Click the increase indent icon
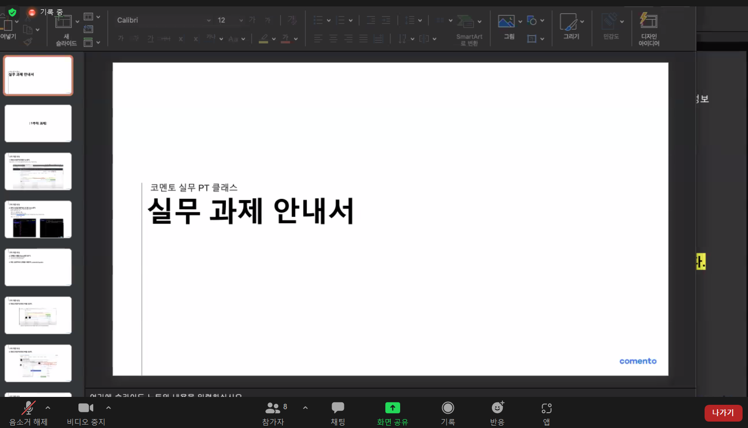 386,20
